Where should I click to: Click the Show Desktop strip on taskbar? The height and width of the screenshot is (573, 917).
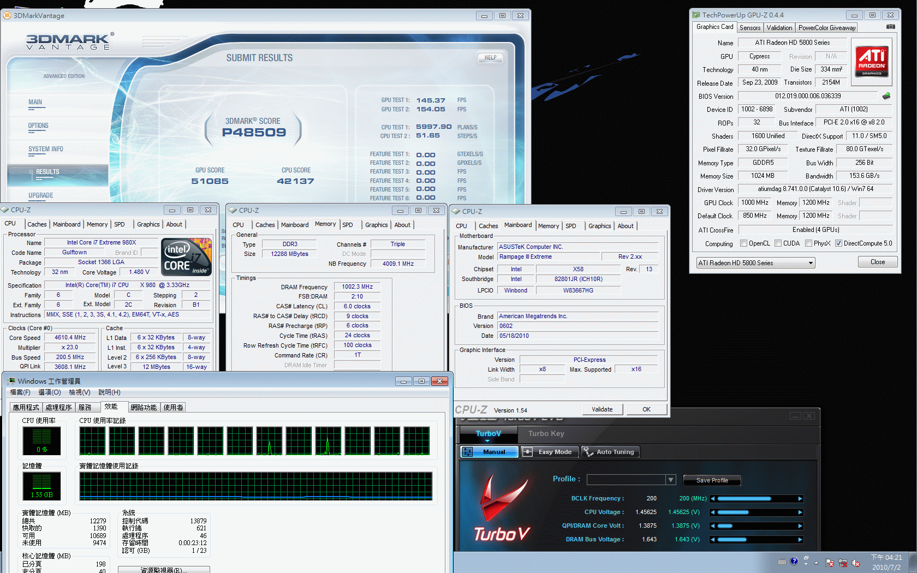(x=913, y=563)
